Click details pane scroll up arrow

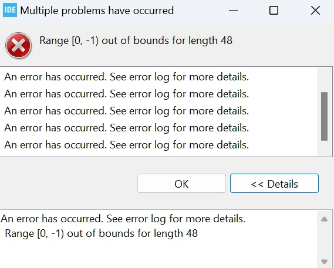click(324, 219)
